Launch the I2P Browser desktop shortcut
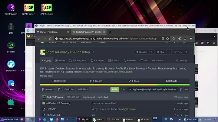This screenshot has width=218, height=122. point(28,9)
